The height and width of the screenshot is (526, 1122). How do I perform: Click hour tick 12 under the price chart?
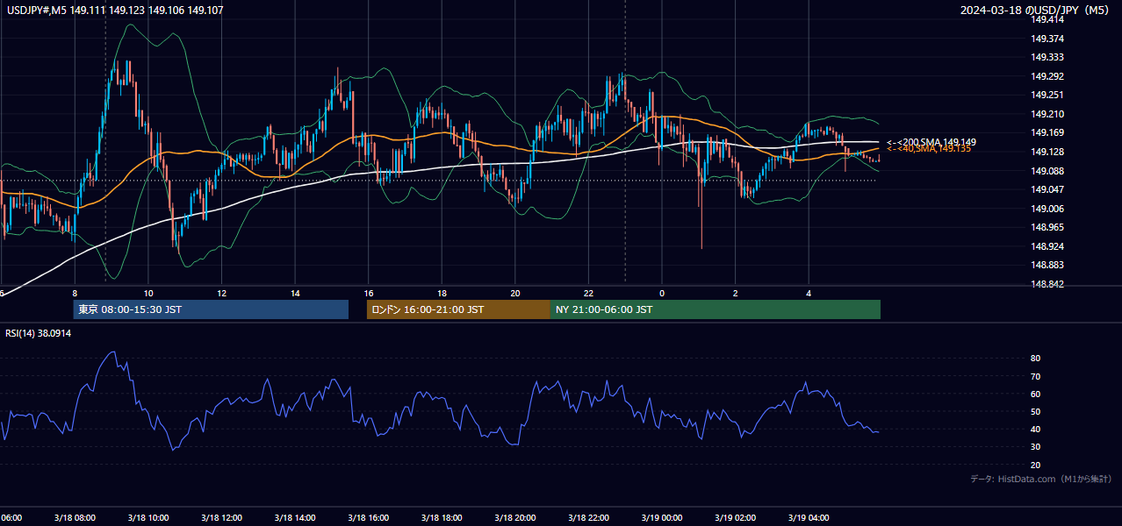221,294
